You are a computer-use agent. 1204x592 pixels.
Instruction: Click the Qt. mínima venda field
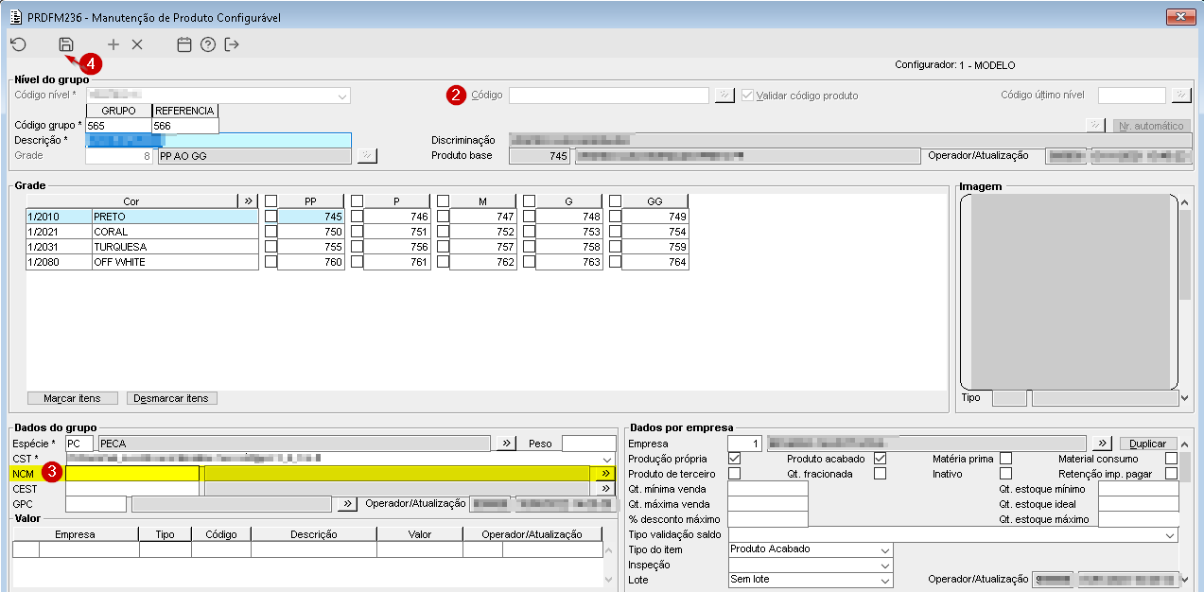click(768, 489)
